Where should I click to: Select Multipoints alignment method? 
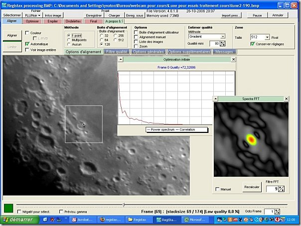pyautogui.click(x=69, y=40)
